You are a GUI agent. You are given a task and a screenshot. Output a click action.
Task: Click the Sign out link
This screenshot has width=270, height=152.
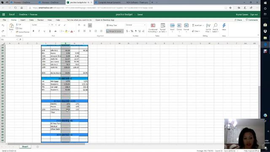coord(254,14)
